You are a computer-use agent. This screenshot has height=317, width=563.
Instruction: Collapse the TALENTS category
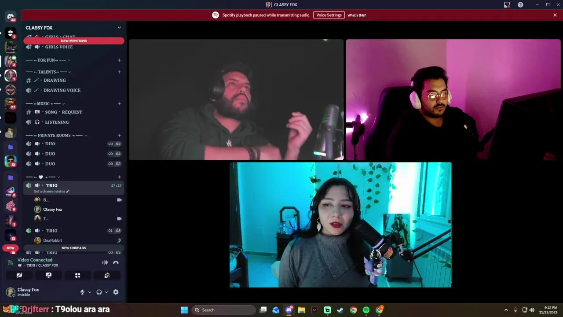click(48, 72)
